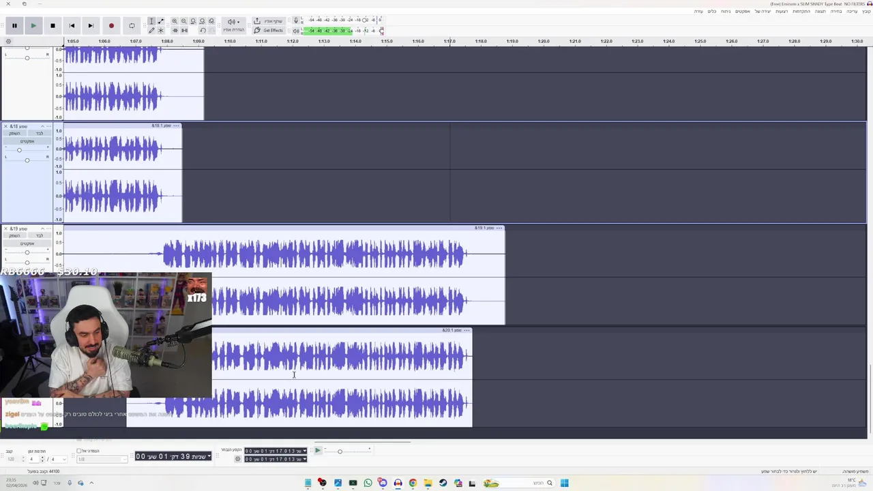Open the snap value 1/8 dropdown
This screenshot has width=873, height=491.
tap(102, 459)
